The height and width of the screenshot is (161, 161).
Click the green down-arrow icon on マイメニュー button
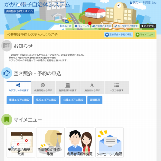(137, 35)
